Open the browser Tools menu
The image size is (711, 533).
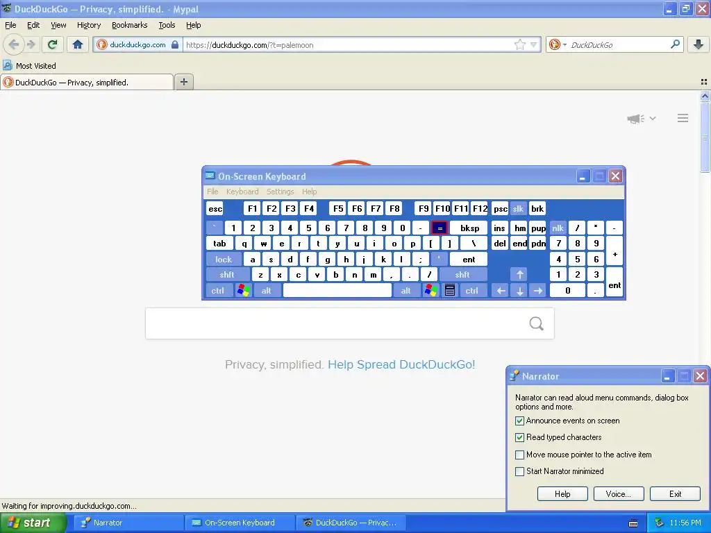coord(167,25)
